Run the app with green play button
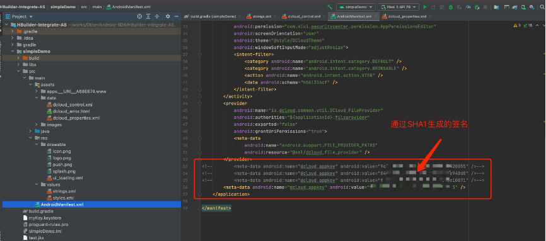546x241 pixels. tap(425, 7)
